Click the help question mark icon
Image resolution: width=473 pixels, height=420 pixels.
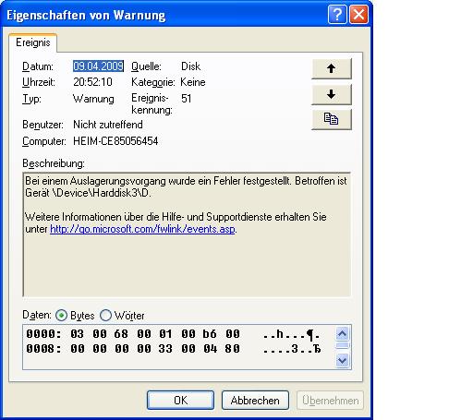(x=337, y=14)
